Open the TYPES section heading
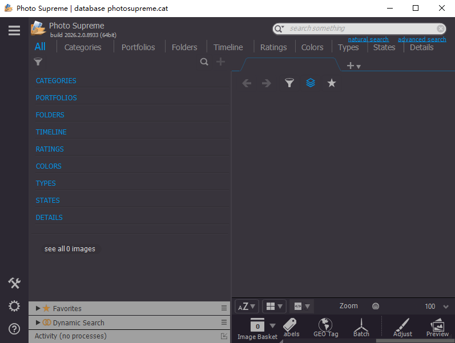Image resolution: width=455 pixels, height=343 pixels. (x=46, y=183)
